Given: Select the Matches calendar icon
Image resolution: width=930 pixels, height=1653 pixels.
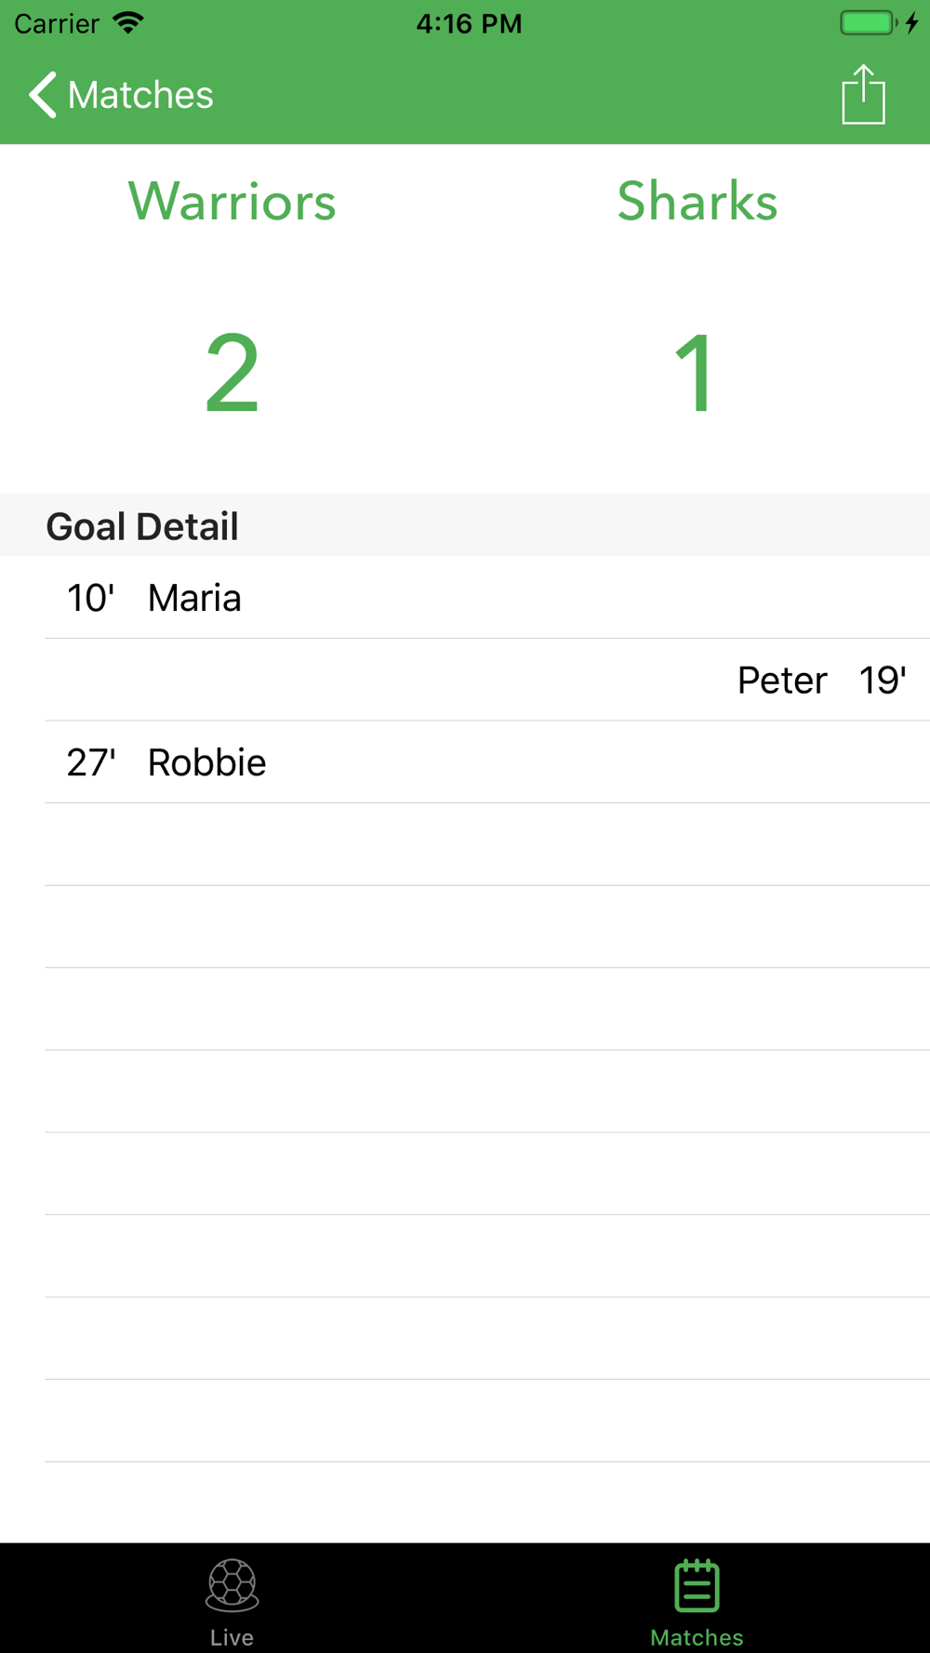Looking at the screenshot, I should pos(697,1585).
